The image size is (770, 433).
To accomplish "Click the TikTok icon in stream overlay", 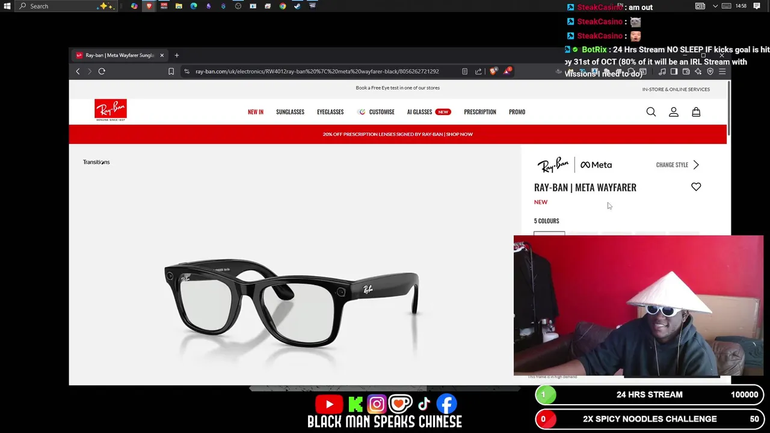I will coord(424,404).
